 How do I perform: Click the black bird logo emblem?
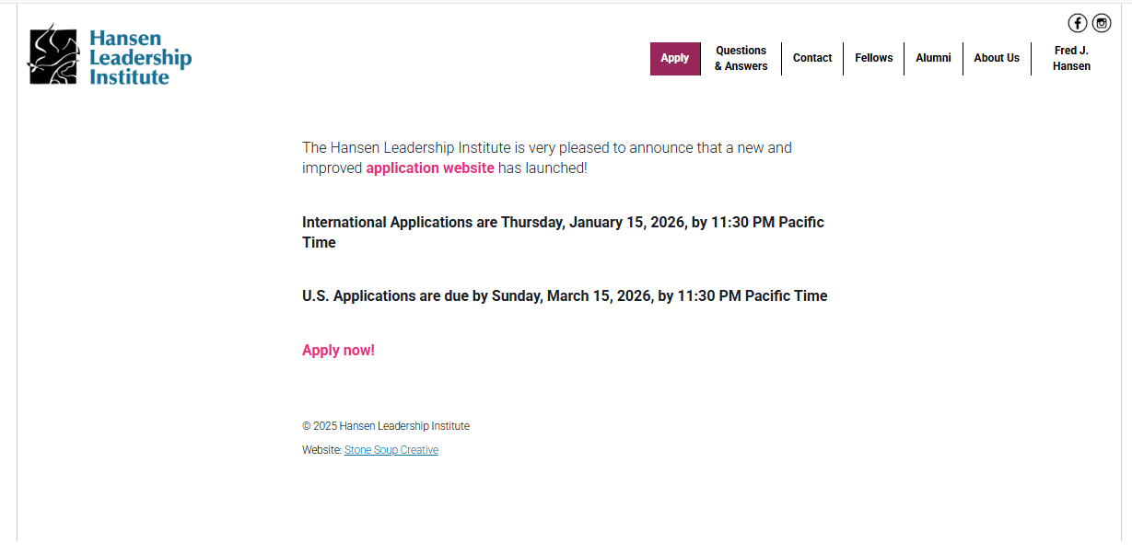coord(53,56)
